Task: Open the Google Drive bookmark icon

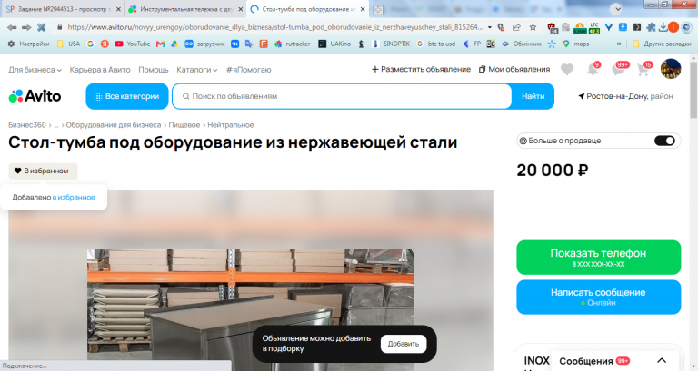Action: coord(174,44)
